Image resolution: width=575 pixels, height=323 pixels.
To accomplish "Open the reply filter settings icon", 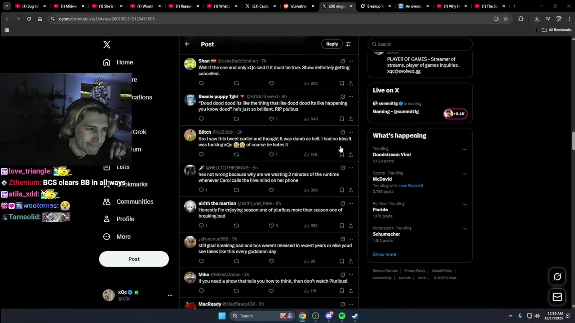I will click(x=348, y=44).
